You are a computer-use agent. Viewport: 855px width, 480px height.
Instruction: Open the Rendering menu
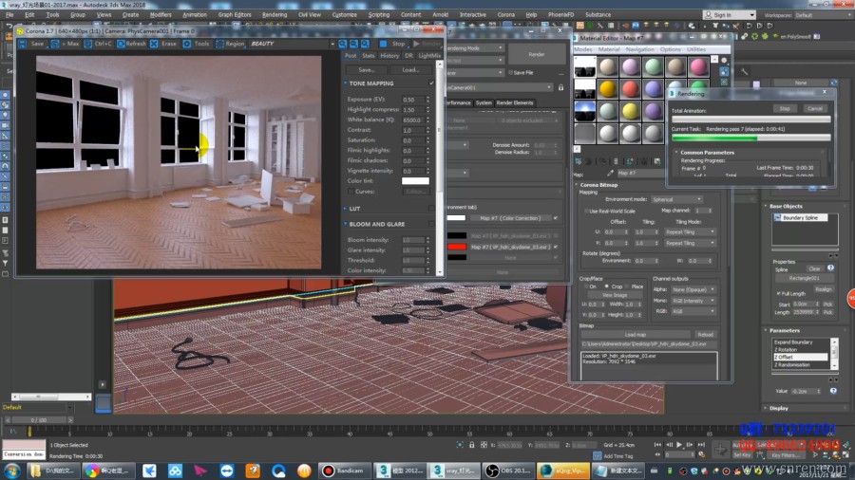tap(274, 15)
